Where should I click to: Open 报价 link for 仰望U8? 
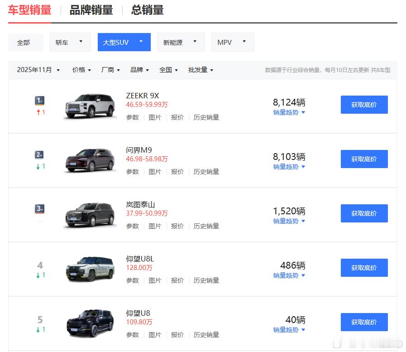coord(177,335)
